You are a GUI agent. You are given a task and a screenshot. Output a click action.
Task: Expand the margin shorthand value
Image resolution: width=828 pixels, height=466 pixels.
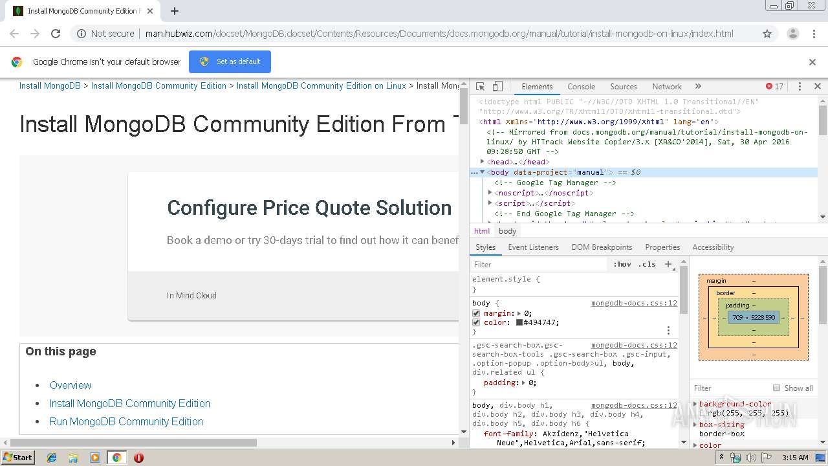(519, 313)
